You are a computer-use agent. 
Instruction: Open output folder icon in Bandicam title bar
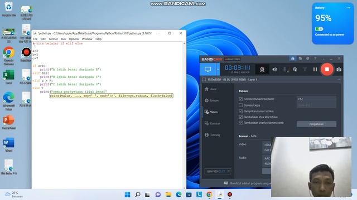point(300,59)
